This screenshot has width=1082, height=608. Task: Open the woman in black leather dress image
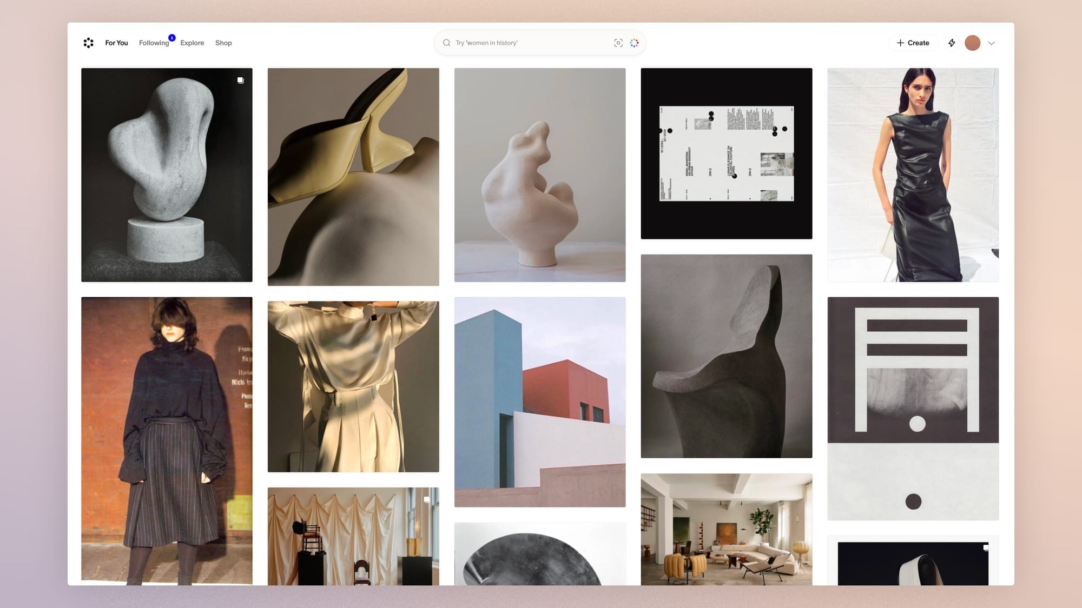[913, 175]
